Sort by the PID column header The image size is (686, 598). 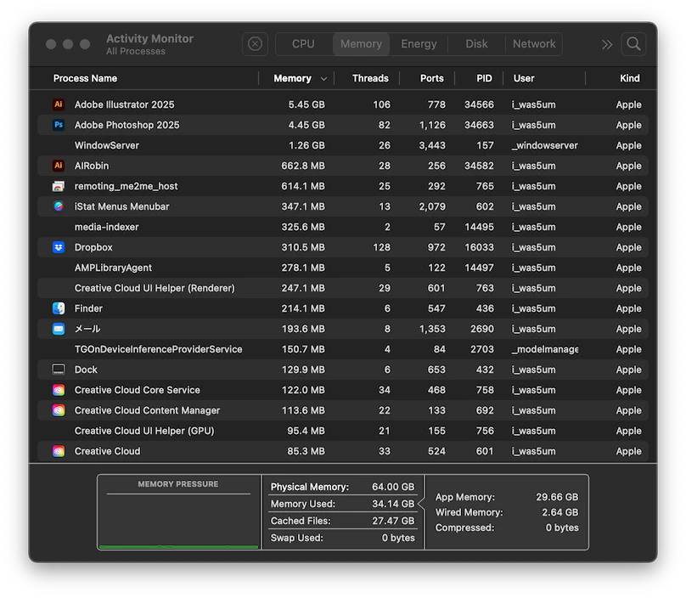tap(484, 78)
